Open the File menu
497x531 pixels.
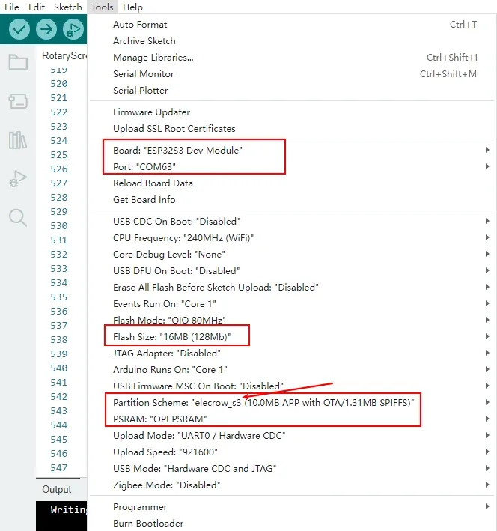[x=12, y=7]
